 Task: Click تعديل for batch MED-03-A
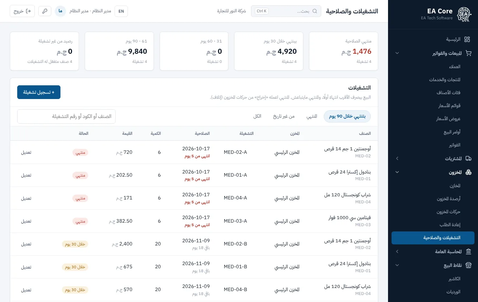[x=26, y=221]
